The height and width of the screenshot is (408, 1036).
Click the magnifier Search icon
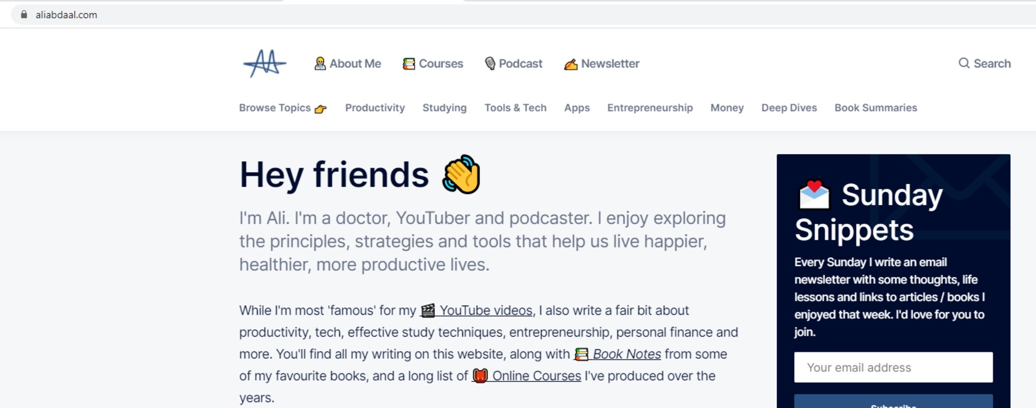pyautogui.click(x=964, y=63)
